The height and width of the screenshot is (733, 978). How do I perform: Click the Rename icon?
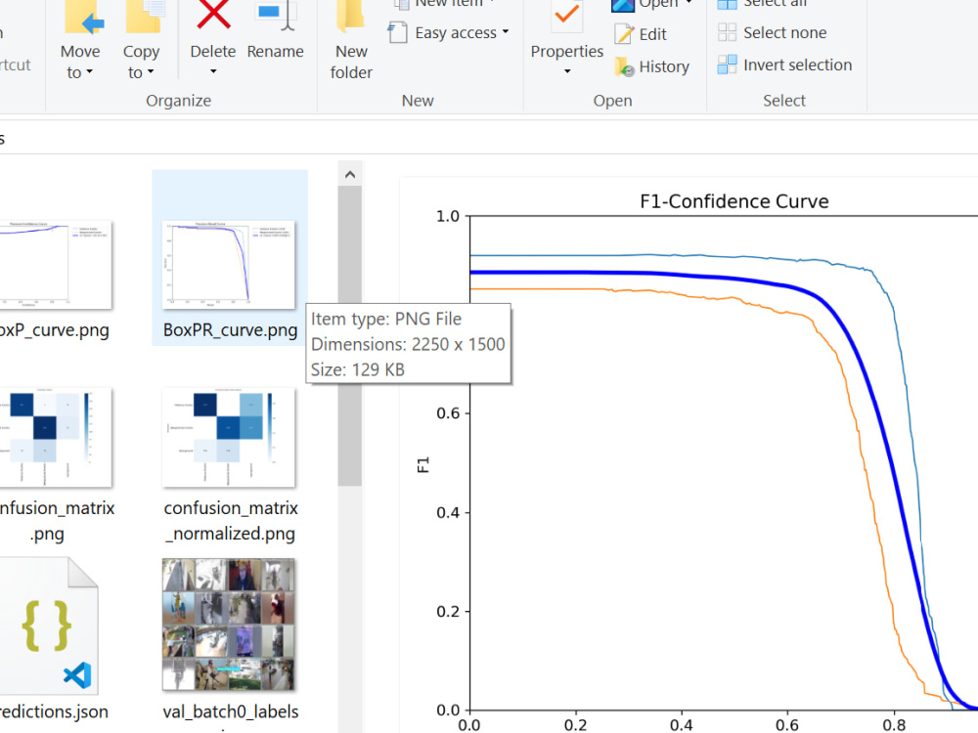(277, 16)
